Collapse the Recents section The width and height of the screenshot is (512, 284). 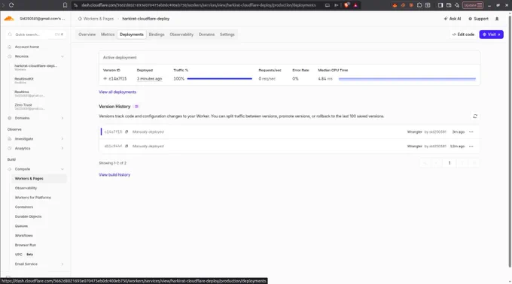(62, 56)
